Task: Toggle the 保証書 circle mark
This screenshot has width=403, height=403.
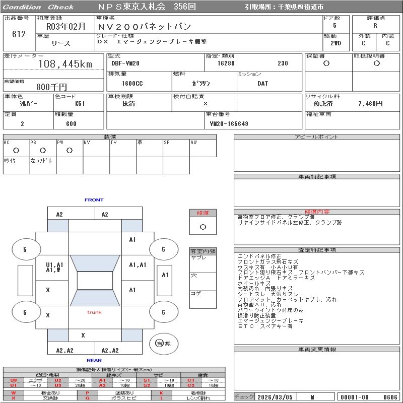Action: (x=326, y=63)
